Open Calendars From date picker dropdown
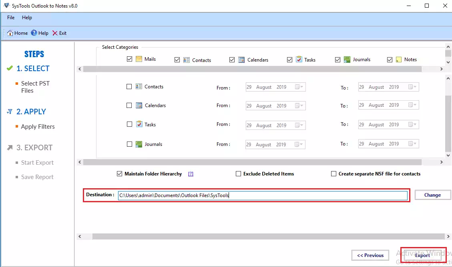452x267 pixels. click(299, 106)
